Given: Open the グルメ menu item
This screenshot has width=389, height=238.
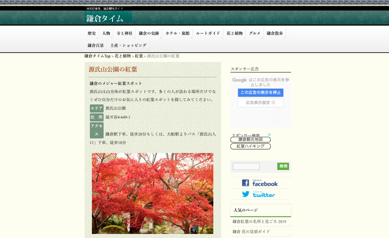Looking at the screenshot, I should coord(255,33).
